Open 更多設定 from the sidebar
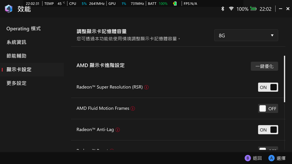 click(x=16, y=83)
